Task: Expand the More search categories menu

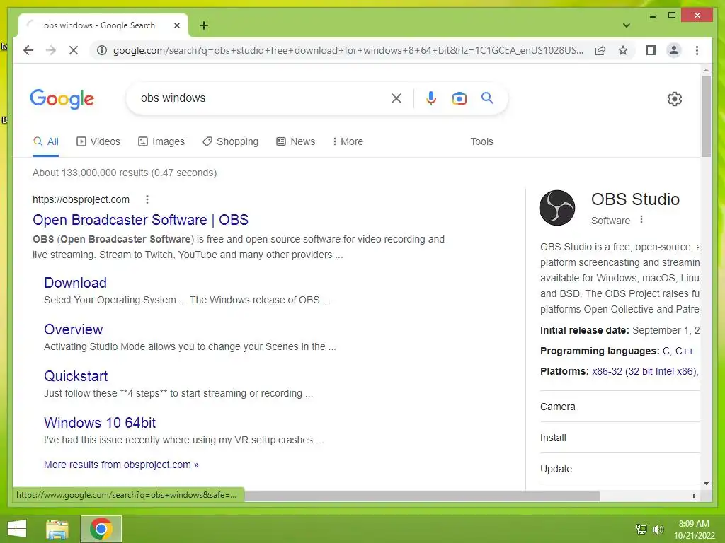Action: 348,141
